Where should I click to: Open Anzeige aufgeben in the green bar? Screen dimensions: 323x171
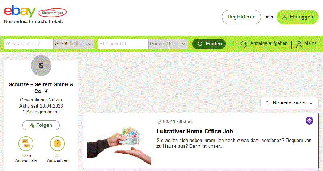click(x=264, y=44)
